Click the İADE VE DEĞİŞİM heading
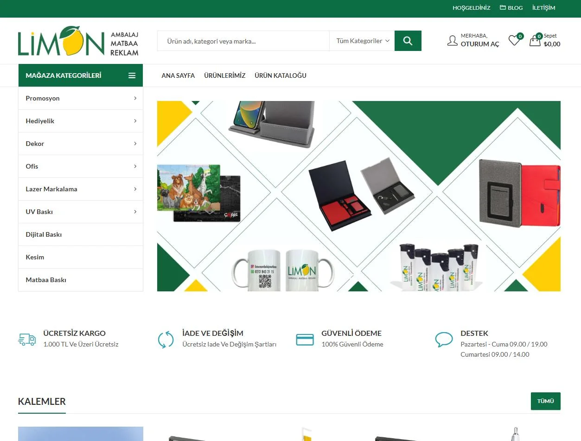Viewport: 581px width, 441px height. click(213, 333)
